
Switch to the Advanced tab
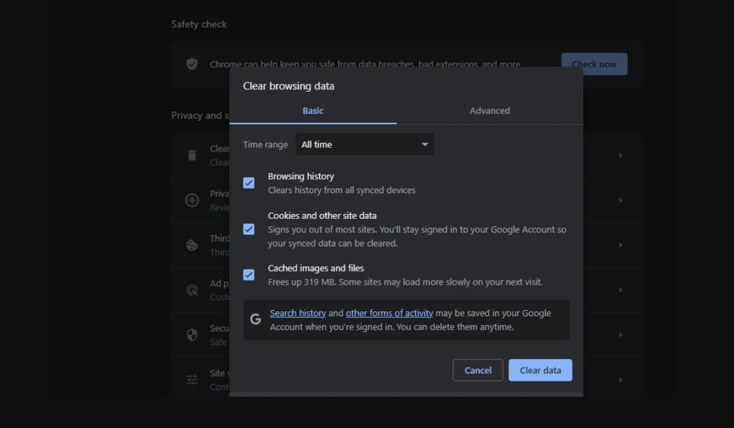tap(489, 111)
